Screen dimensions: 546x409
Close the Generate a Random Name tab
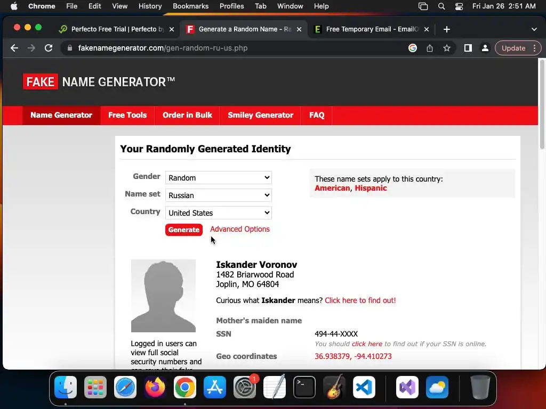pos(299,29)
